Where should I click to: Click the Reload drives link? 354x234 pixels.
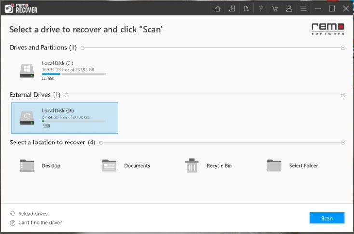(x=33, y=213)
